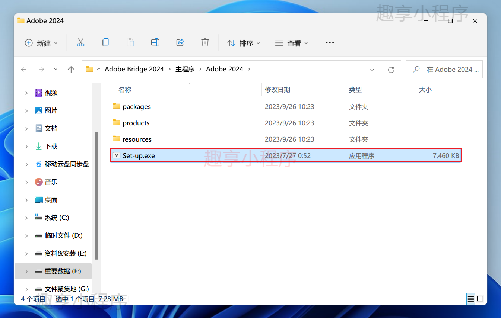Expand the 桌面 tree node

(26, 200)
